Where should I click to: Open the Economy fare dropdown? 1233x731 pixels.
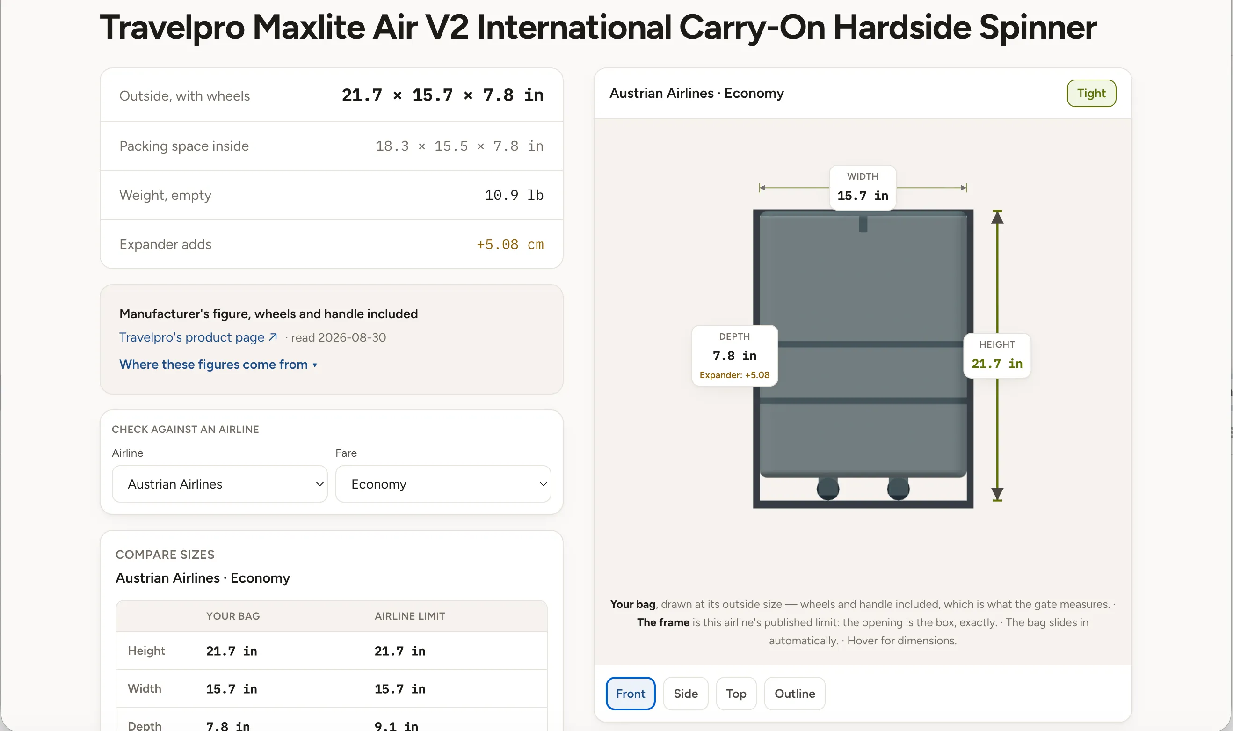point(443,484)
